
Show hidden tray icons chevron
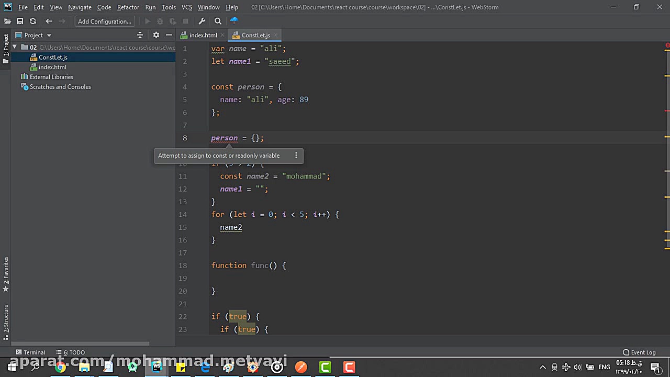[x=543, y=367]
